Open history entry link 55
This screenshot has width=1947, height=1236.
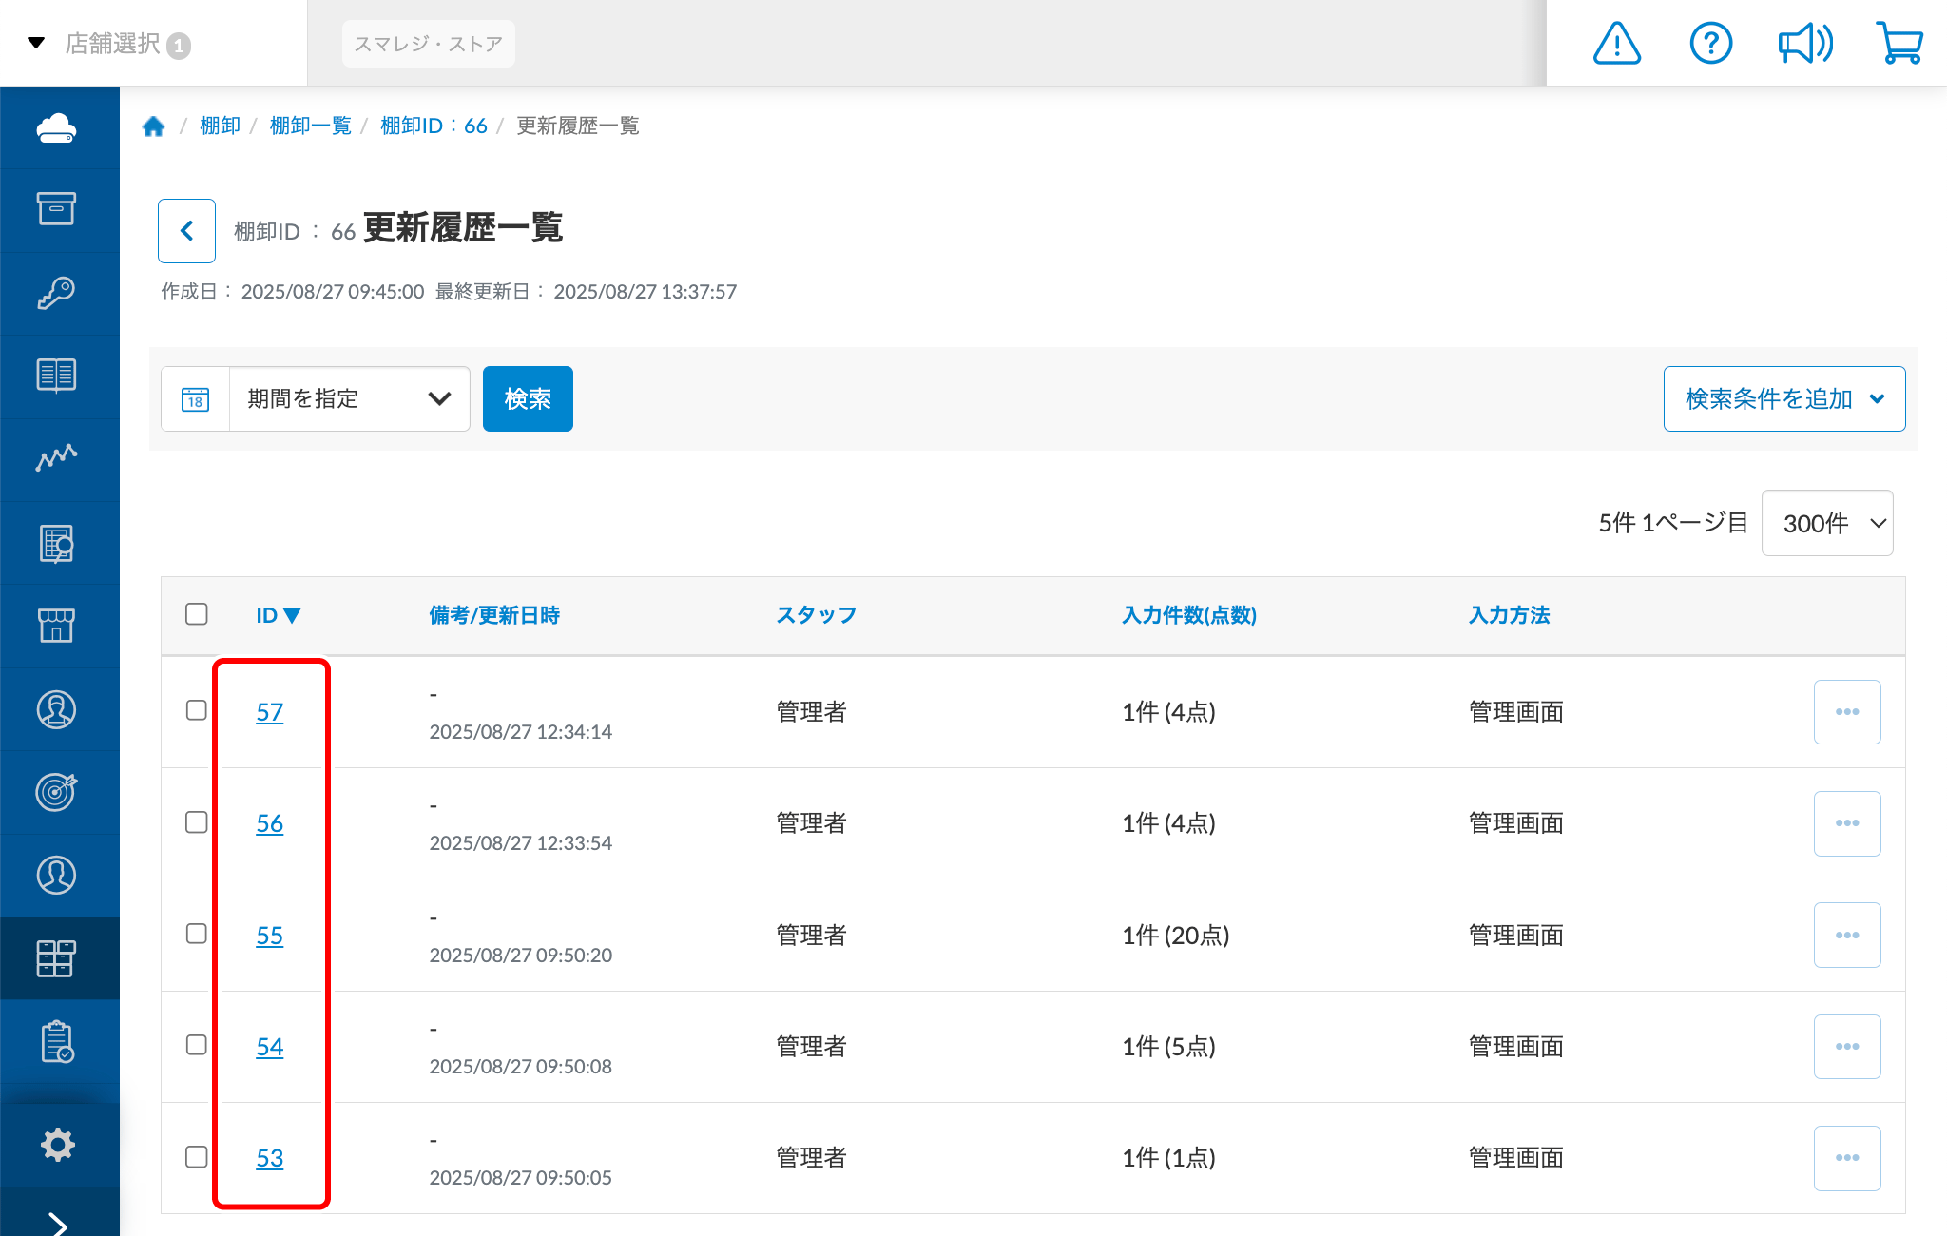269,936
